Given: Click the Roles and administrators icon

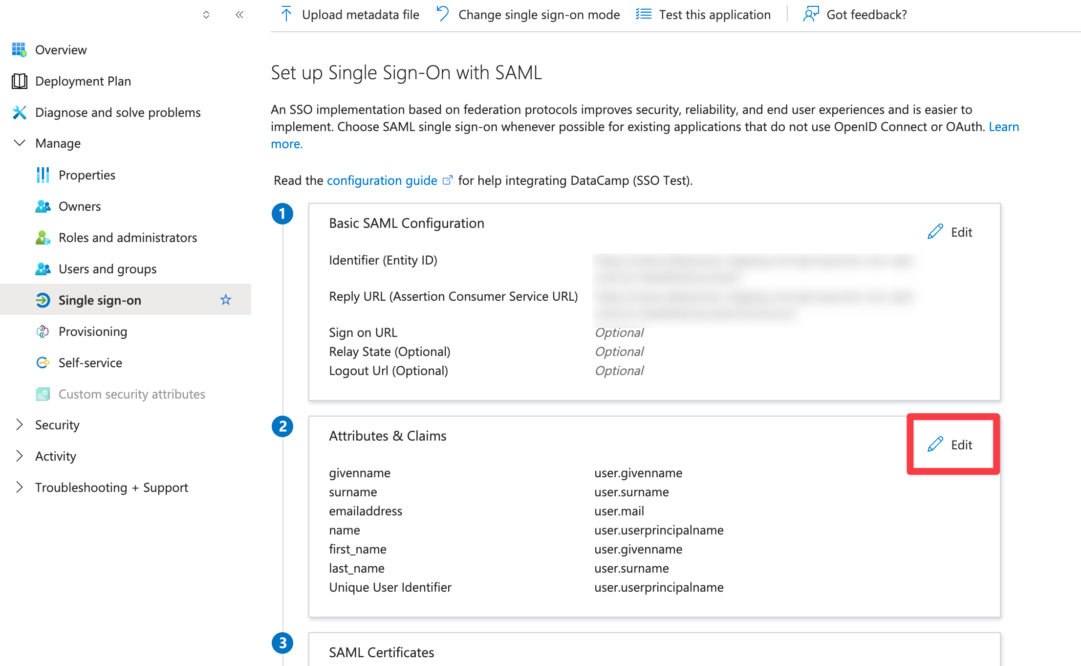Looking at the screenshot, I should coord(43,237).
